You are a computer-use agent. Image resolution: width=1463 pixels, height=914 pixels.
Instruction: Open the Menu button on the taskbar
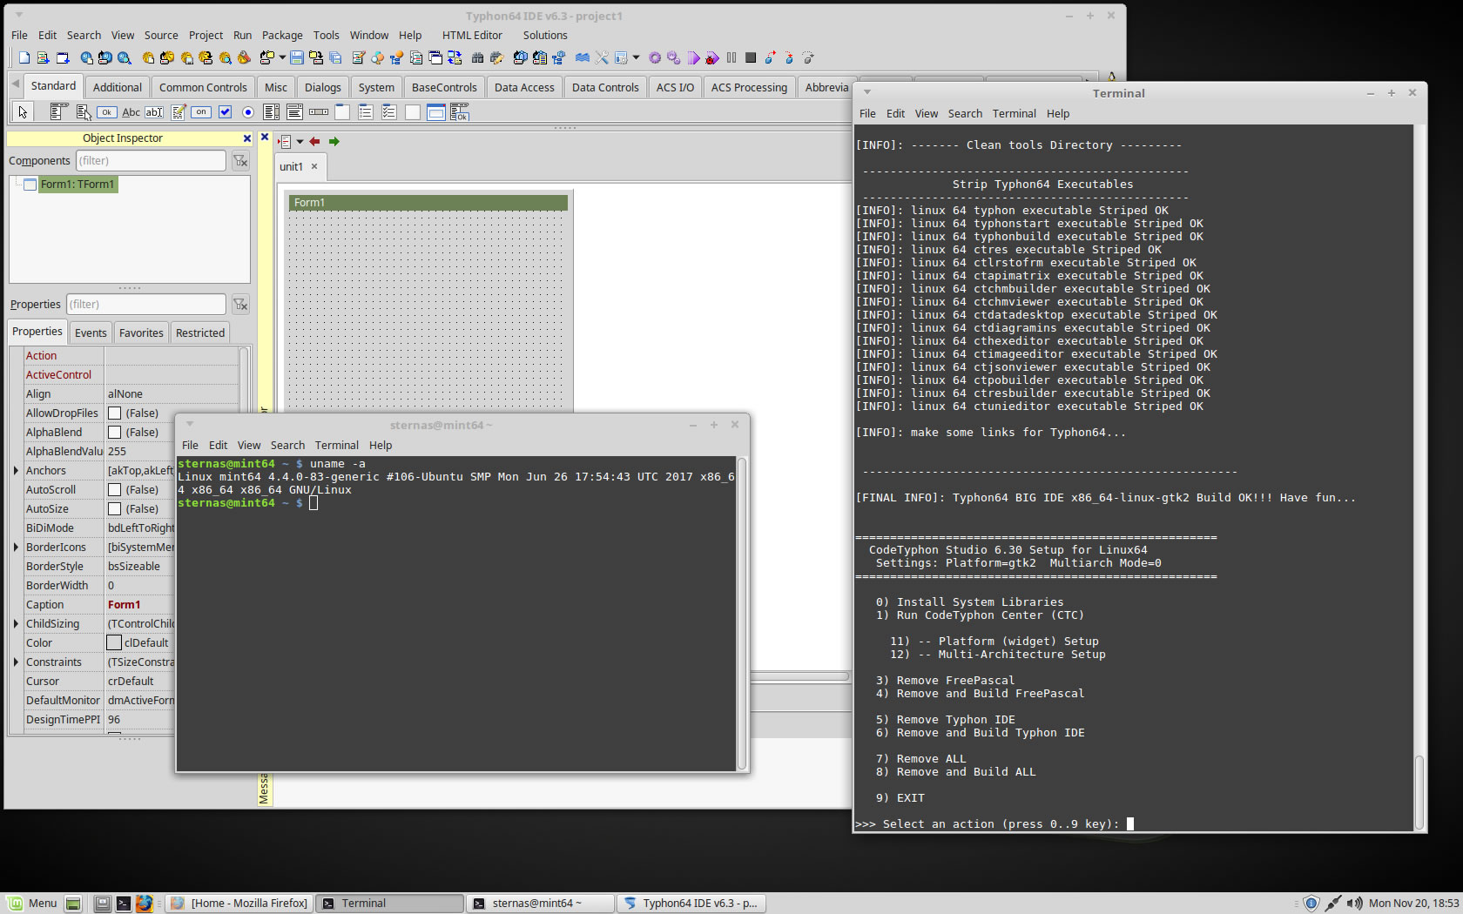coord(32,904)
